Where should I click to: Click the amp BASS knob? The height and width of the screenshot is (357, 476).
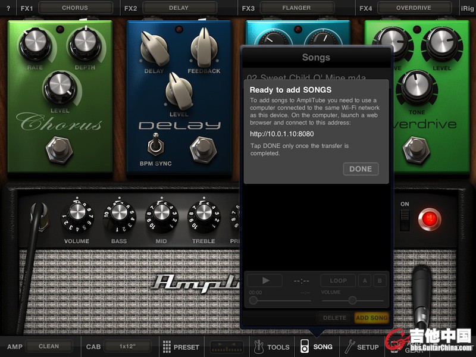tap(120, 216)
